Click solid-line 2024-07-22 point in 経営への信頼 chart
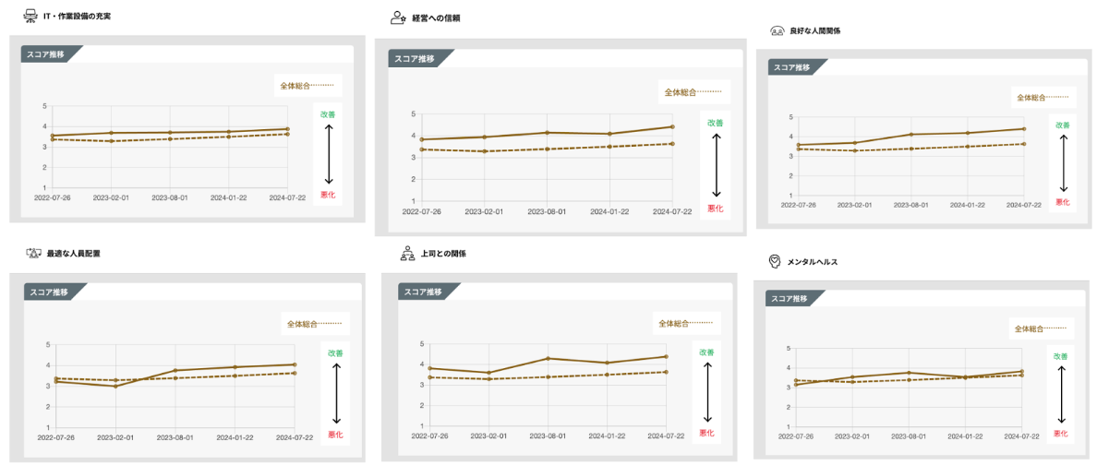Viewport: 1097px width, 465px height. point(672,126)
